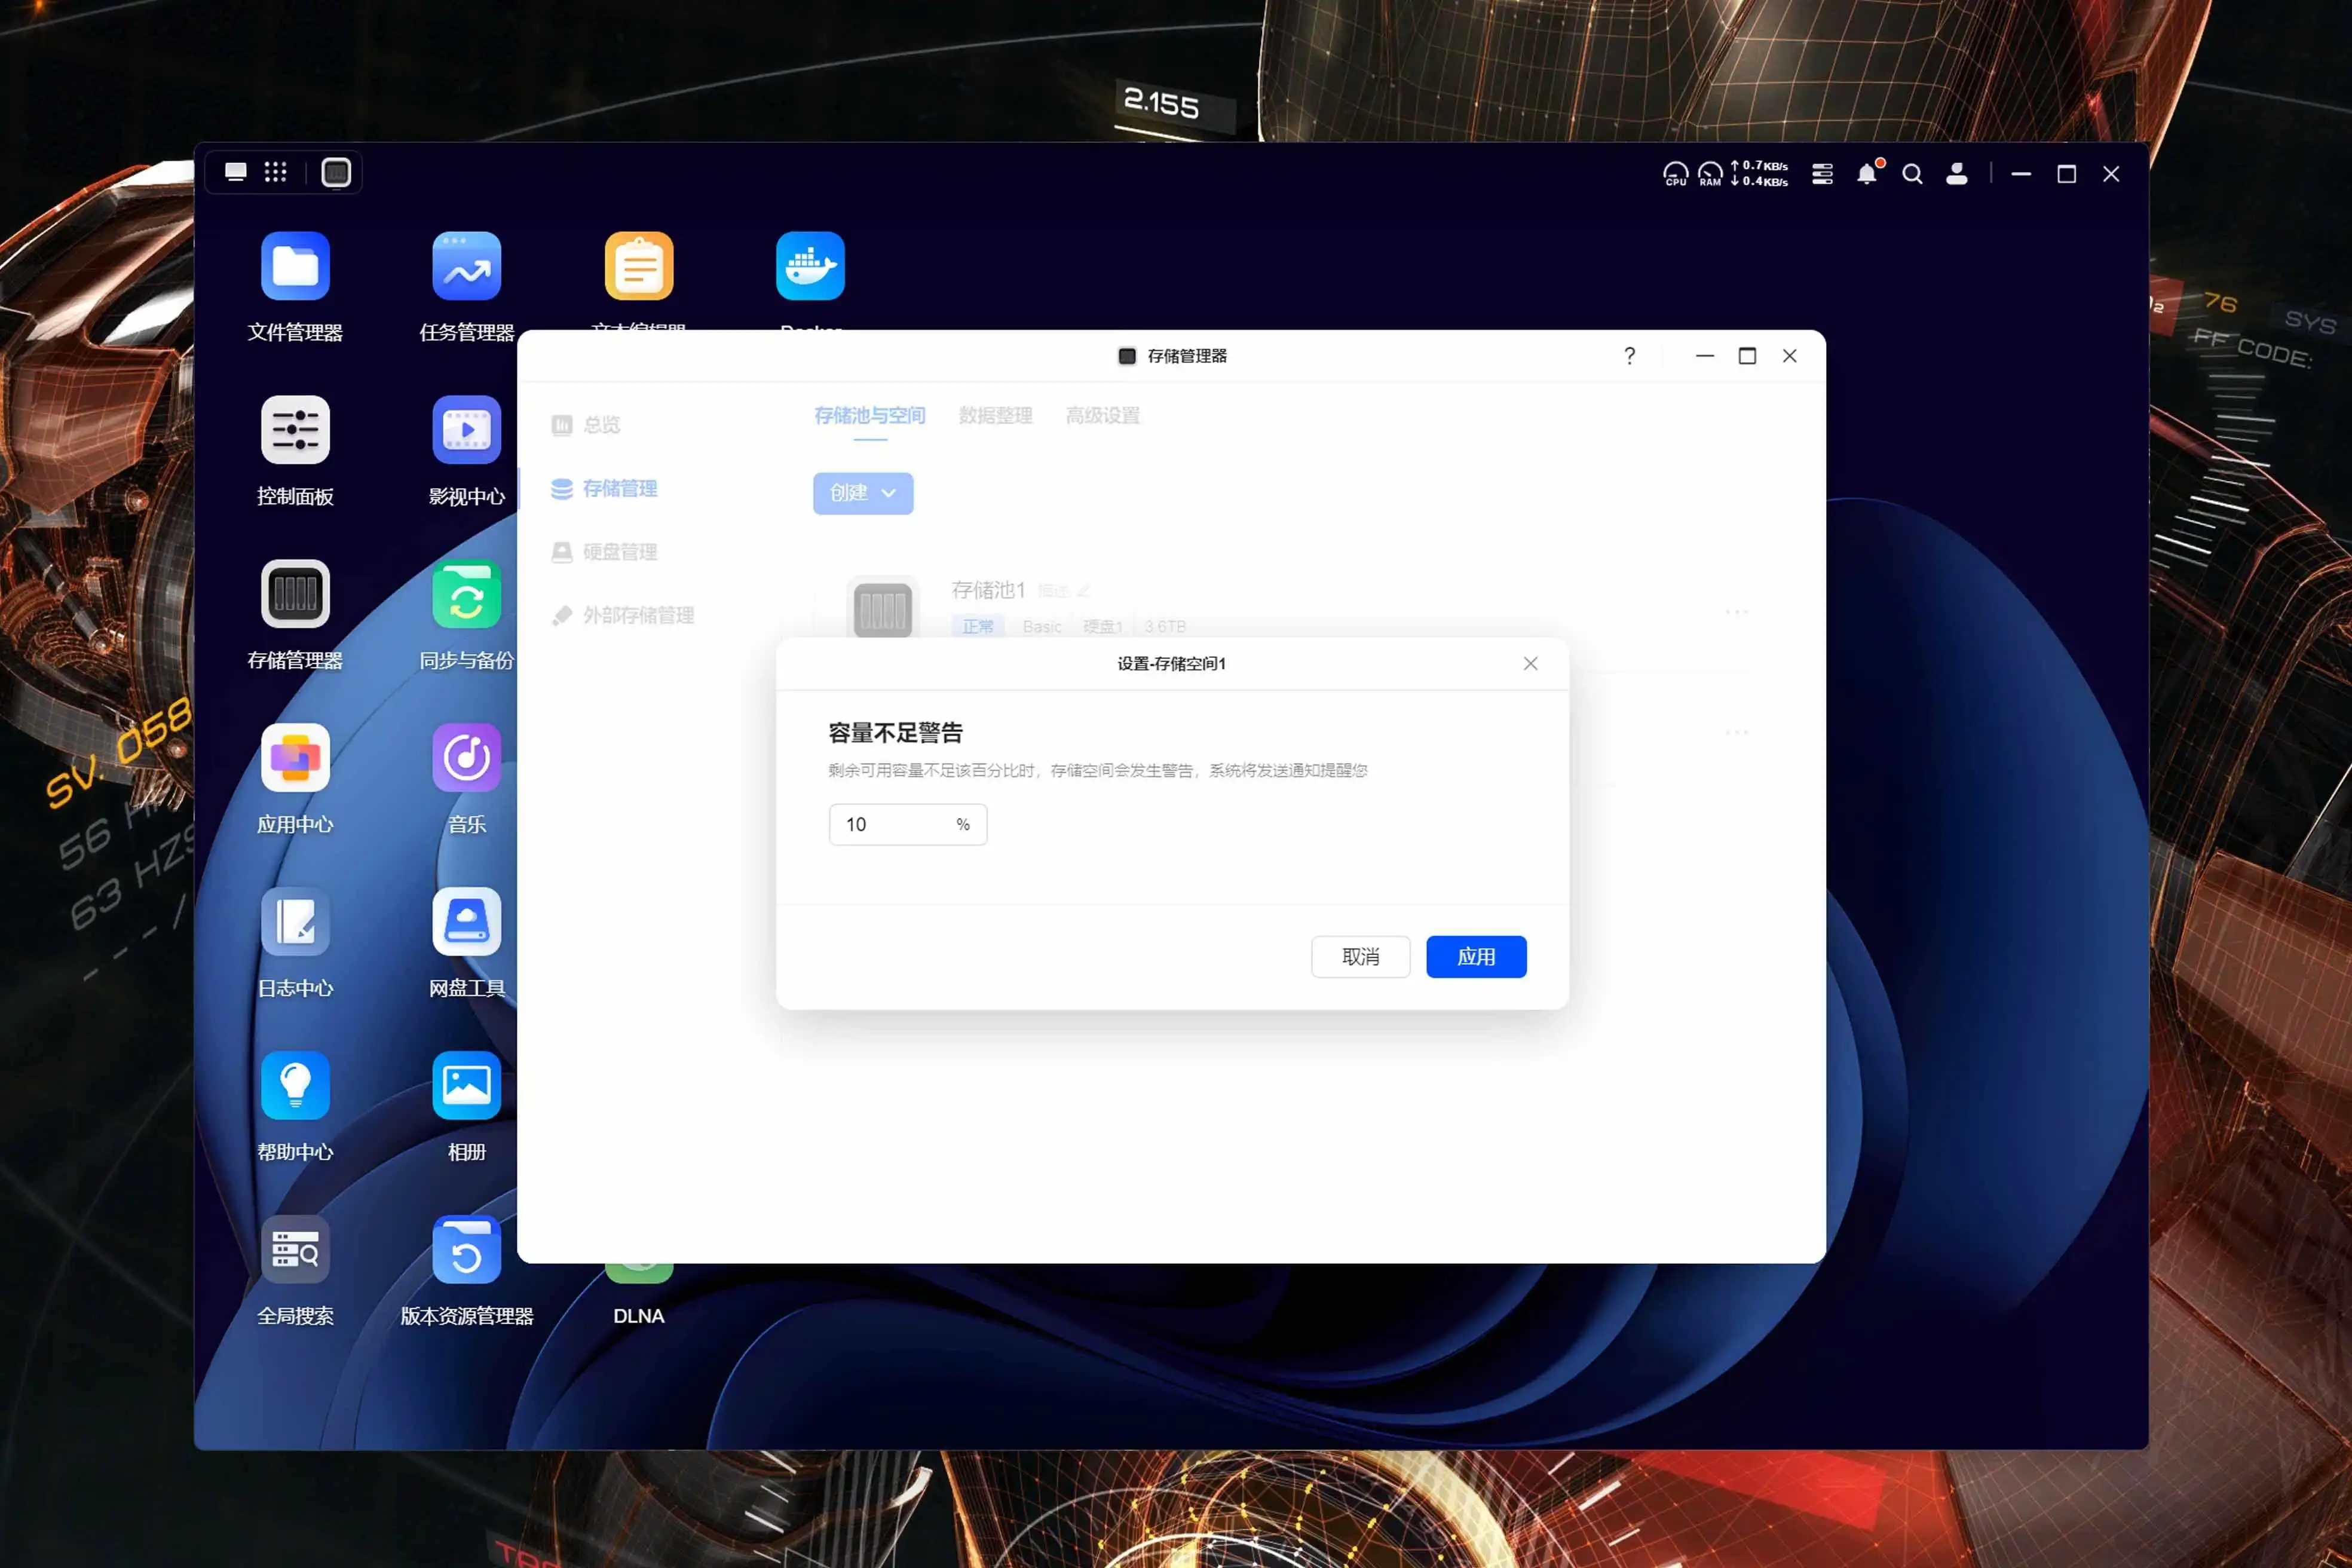Select 总览 in the sidebar
This screenshot has width=2352, height=1568.
[x=586, y=425]
